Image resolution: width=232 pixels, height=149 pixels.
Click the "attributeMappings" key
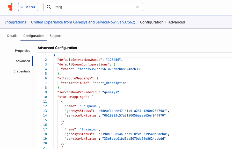(75, 78)
